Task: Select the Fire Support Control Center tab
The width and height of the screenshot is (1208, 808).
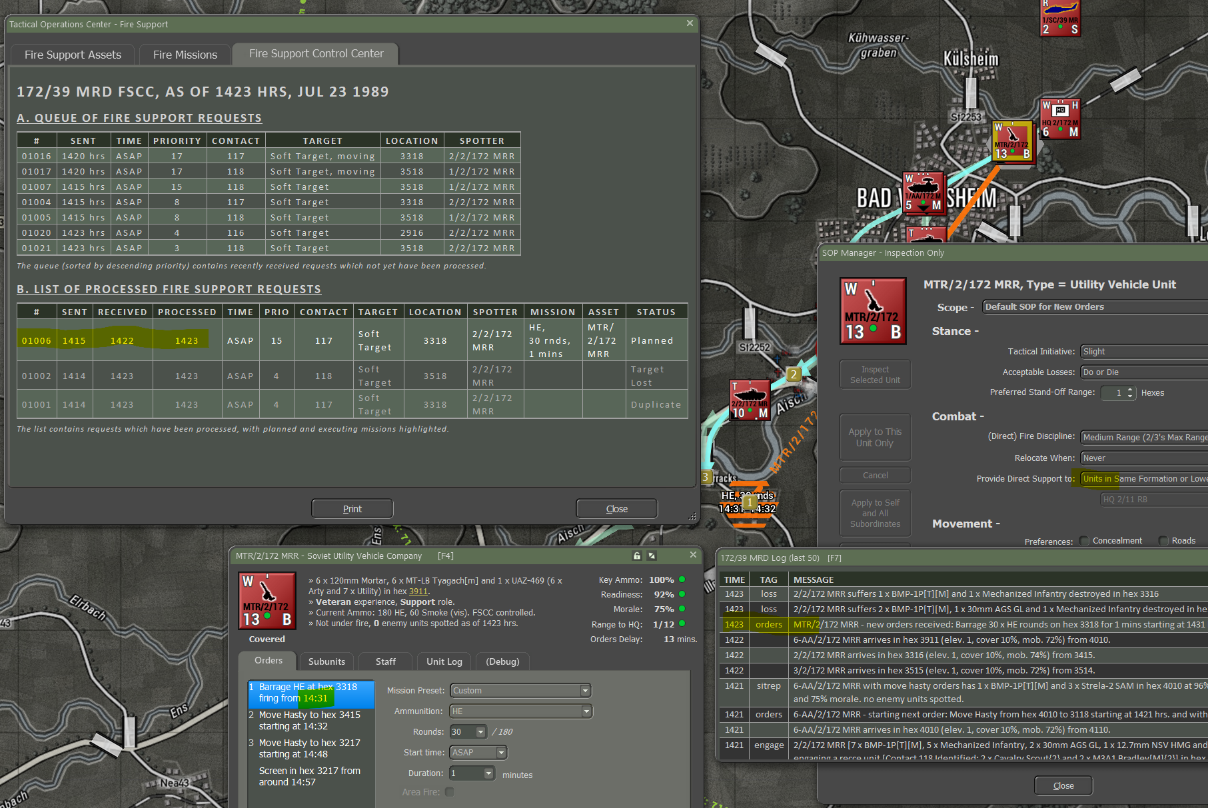Action: coord(316,54)
